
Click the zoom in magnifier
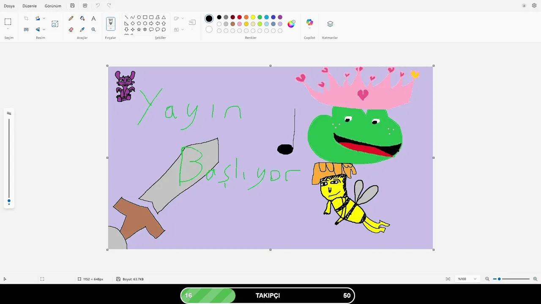[x=535, y=279]
